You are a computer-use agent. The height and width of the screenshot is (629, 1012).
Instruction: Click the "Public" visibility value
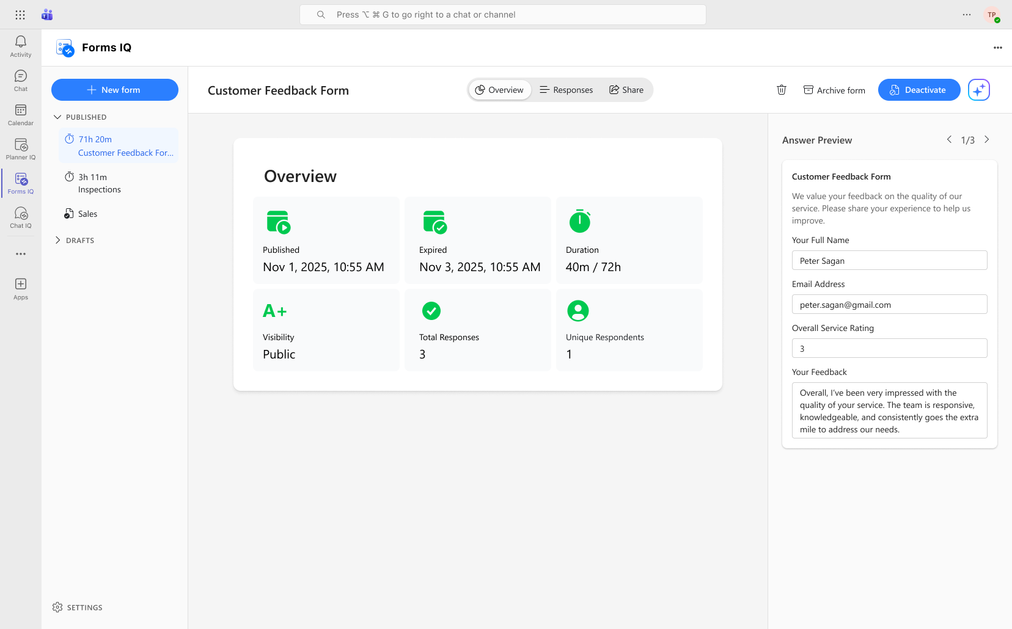click(279, 354)
